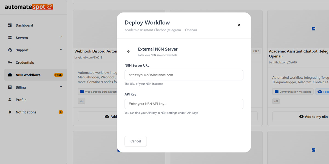
Task: Focus the N8N Server URL field
Action: click(184, 75)
